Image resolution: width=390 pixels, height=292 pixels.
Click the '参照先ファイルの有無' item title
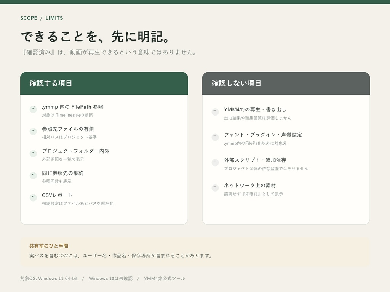coord(68,129)
